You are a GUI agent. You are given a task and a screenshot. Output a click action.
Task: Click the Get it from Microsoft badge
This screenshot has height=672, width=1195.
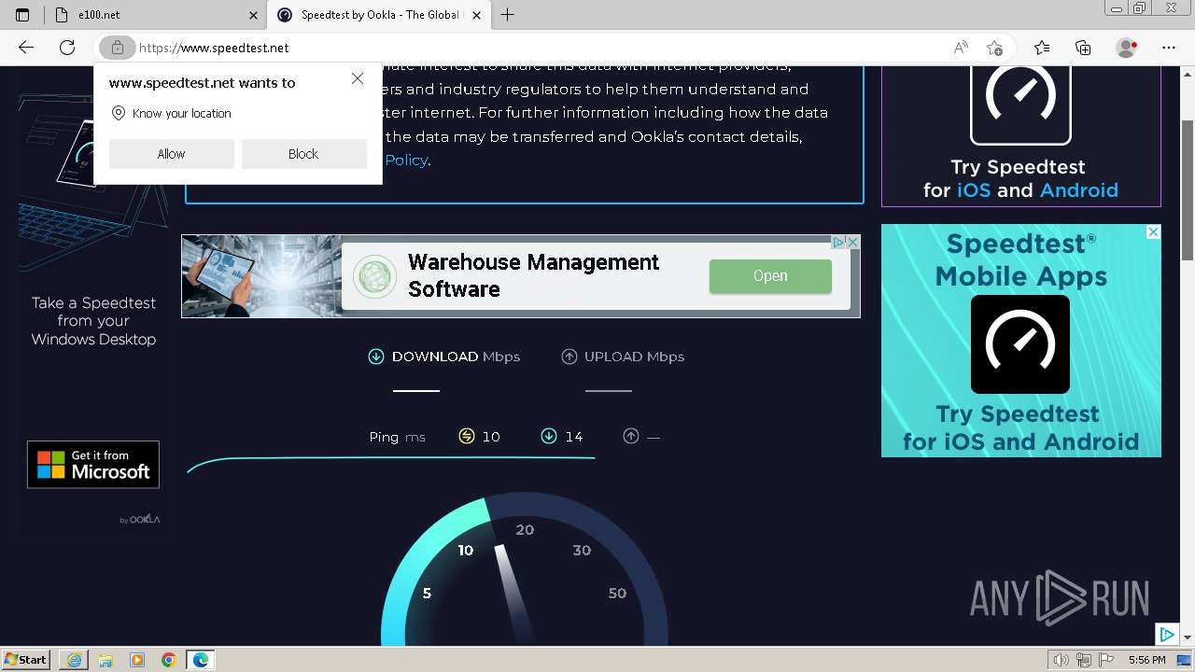[93, 464]
